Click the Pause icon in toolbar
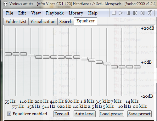 [128, 13]
